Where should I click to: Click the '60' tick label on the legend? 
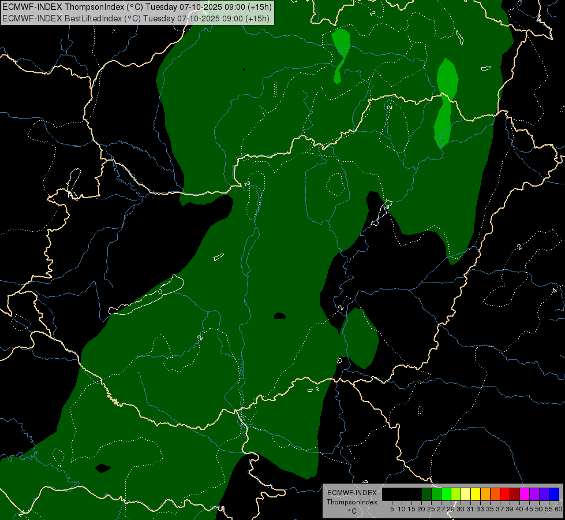[559, 509]
